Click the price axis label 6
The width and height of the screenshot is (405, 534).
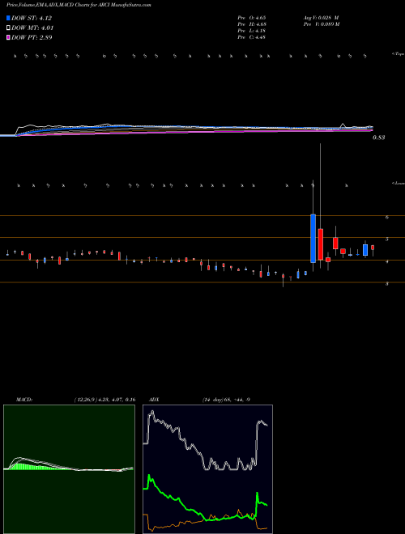[x=387, y=217]
